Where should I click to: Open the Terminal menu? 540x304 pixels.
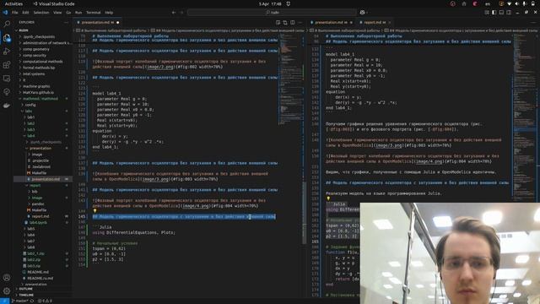94,13
